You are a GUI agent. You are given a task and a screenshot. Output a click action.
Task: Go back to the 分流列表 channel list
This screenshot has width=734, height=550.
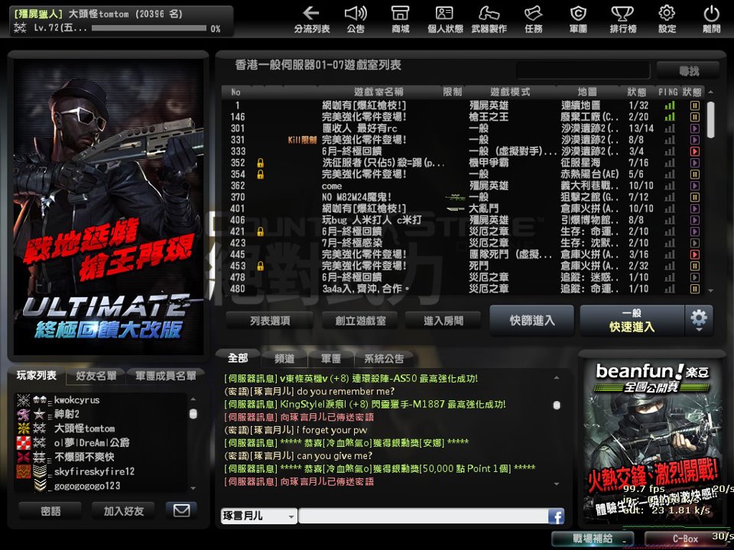click(311, 18)
